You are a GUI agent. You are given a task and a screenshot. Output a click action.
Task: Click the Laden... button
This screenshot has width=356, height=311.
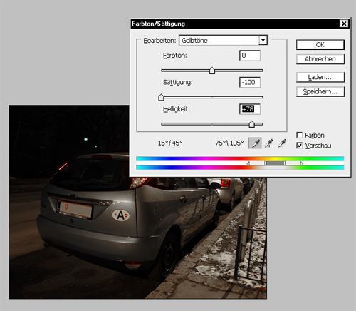tap(320, 77)
